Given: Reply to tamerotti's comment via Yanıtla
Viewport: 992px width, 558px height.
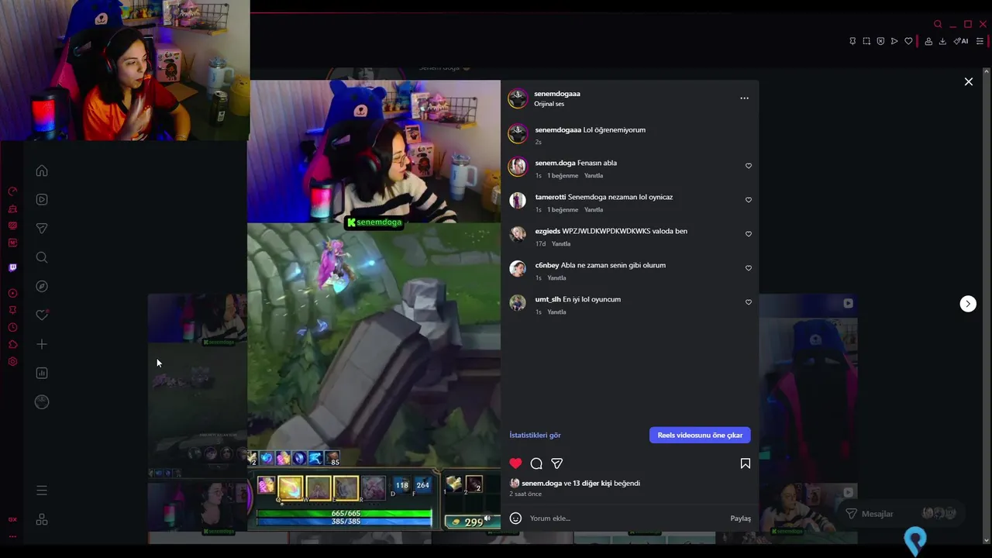Looking at the screenshot, I should (594, 210).
